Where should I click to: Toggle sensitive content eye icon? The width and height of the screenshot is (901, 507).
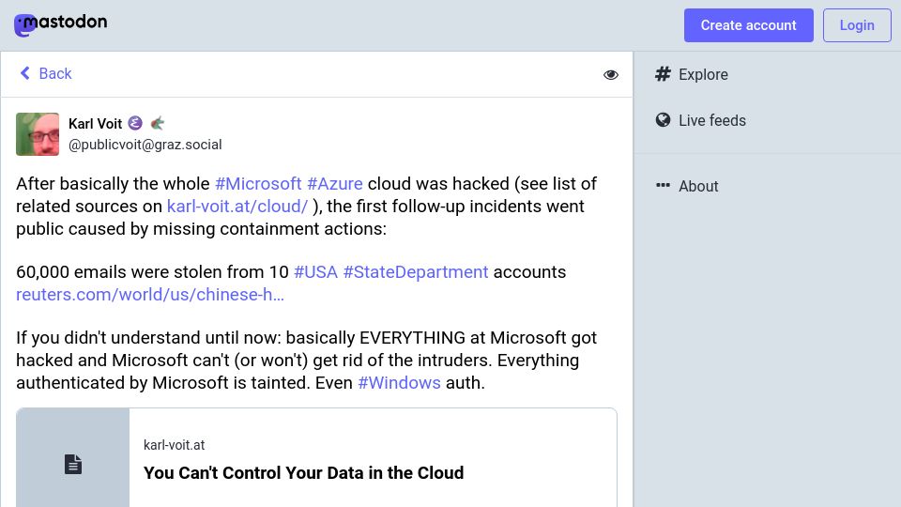[x=611, y=75]
